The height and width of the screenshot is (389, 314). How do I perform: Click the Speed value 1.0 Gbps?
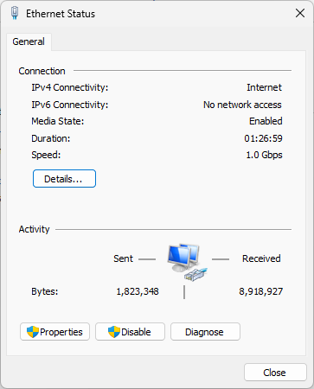click(264, 155)
